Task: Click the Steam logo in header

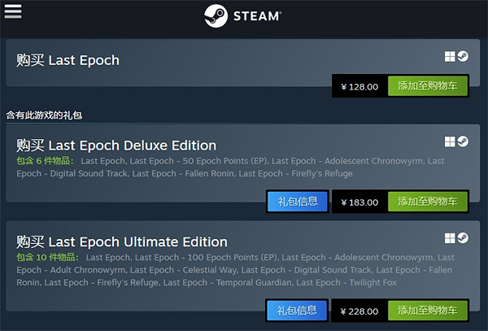Action: 243,15
